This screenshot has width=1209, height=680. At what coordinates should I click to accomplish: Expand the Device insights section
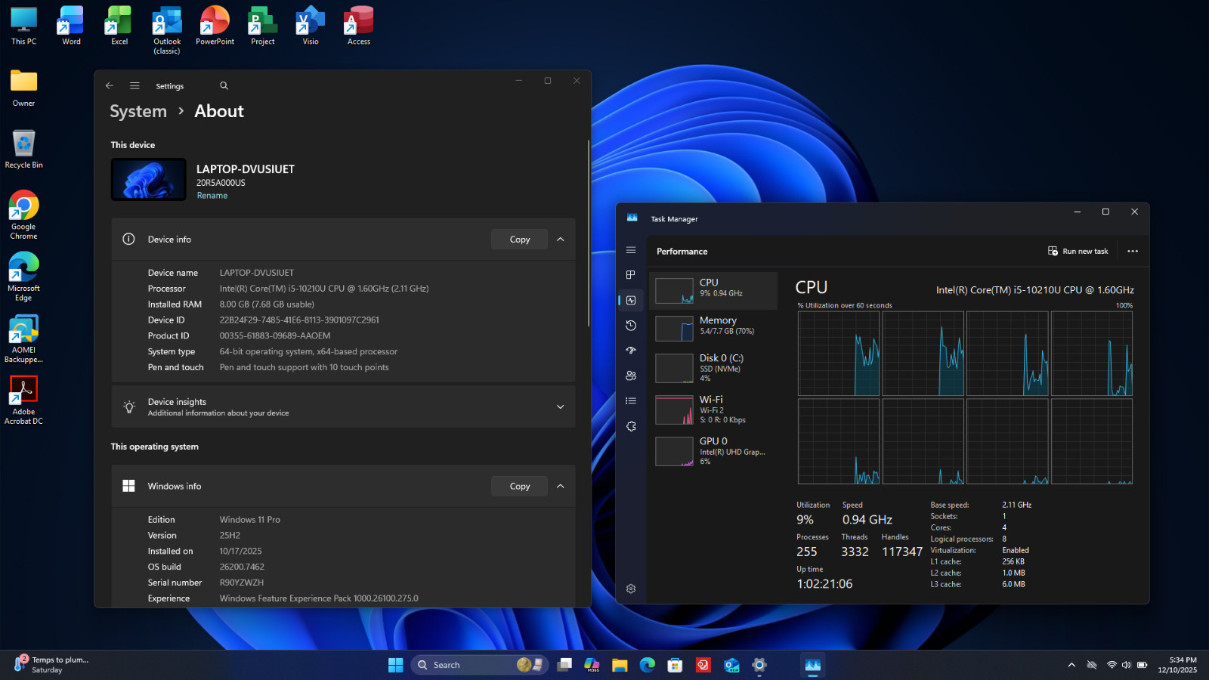(x=561, y=406)
